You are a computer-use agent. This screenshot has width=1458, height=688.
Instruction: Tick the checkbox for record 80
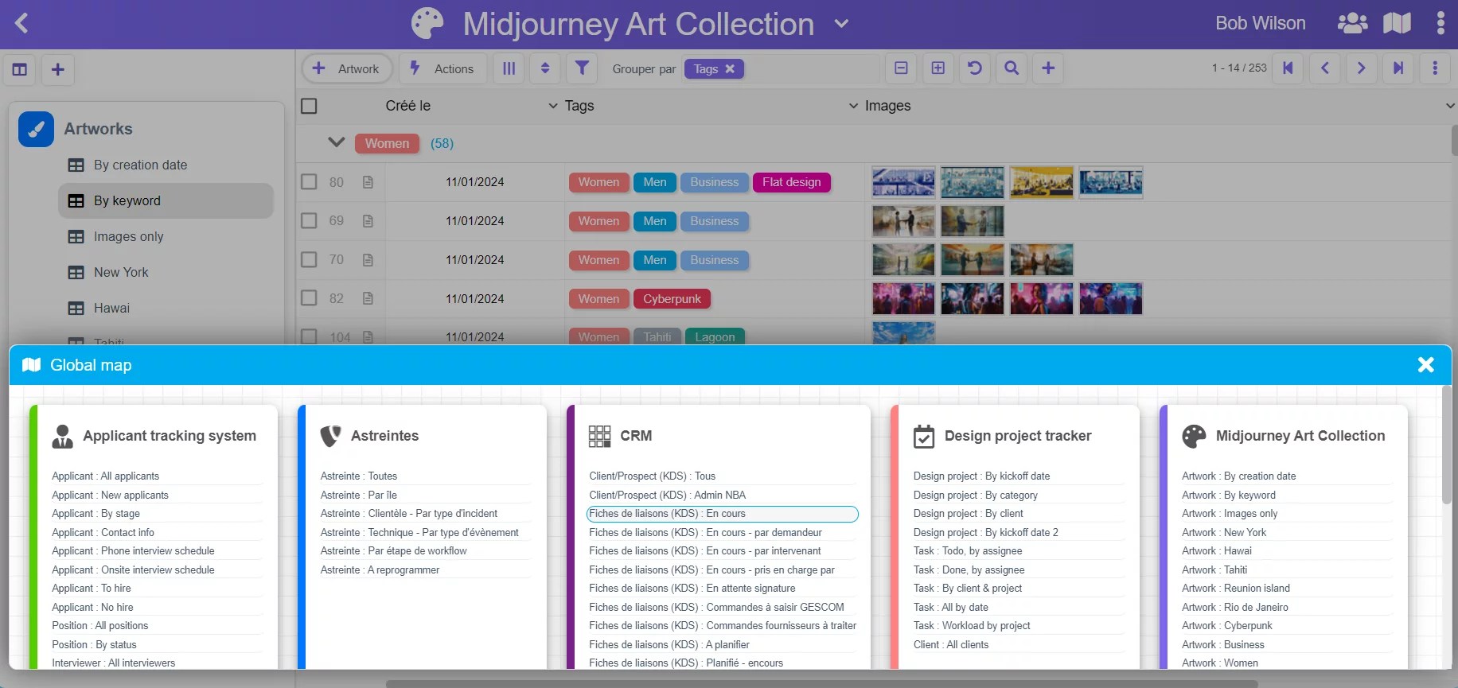[309, 182]
